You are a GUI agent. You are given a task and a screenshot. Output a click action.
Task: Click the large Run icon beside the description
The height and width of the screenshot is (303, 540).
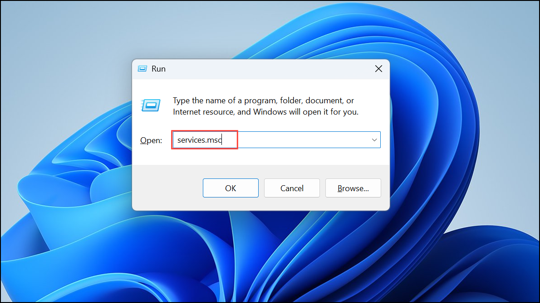(151, 105)
